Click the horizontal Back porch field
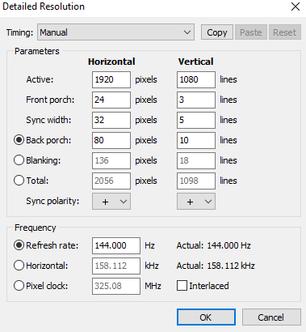 tap(111, 140)
